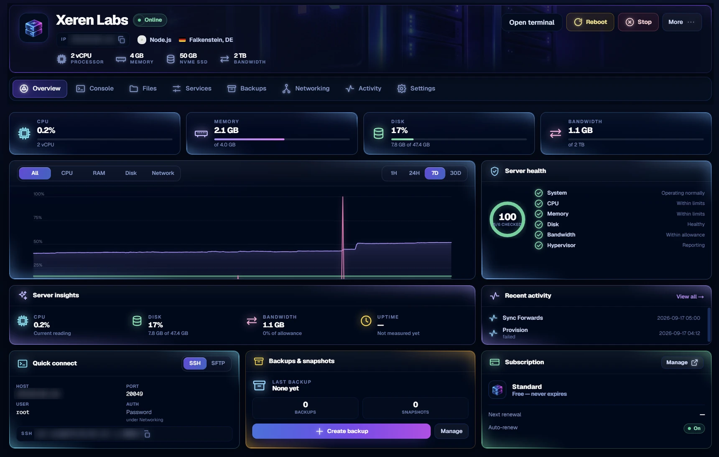
Task: Click the Server insights sparkle icon
Action: coord(23,295)
